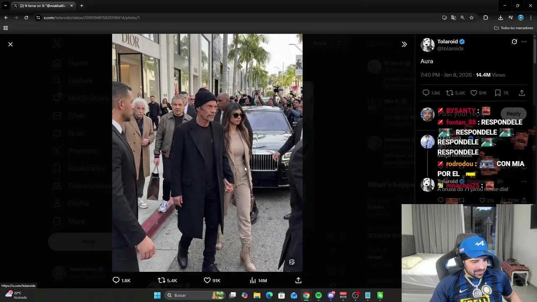
Task: Click the share icon in the side panel
Action: pos(522,93)
